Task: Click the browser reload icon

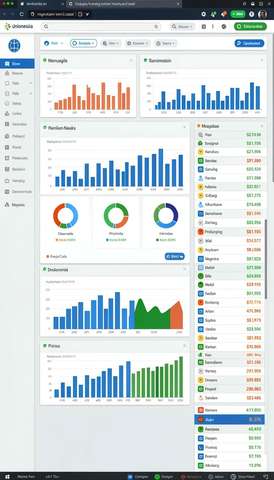Action: (21, 14)
